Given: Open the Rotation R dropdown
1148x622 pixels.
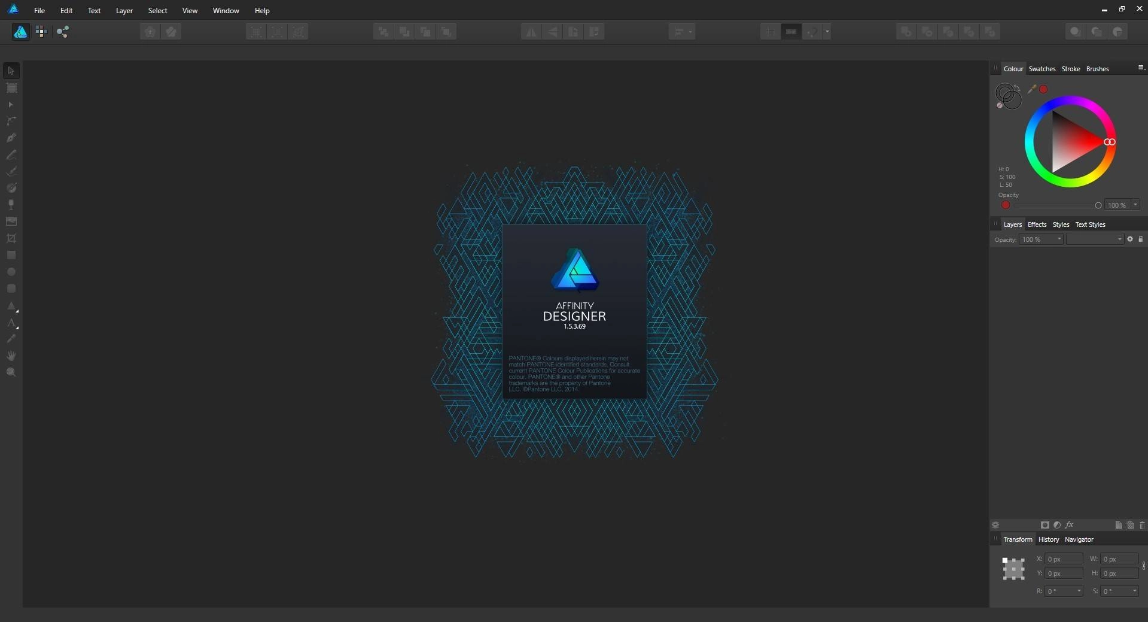Looking at the screenshot, I should [1079, 591].
